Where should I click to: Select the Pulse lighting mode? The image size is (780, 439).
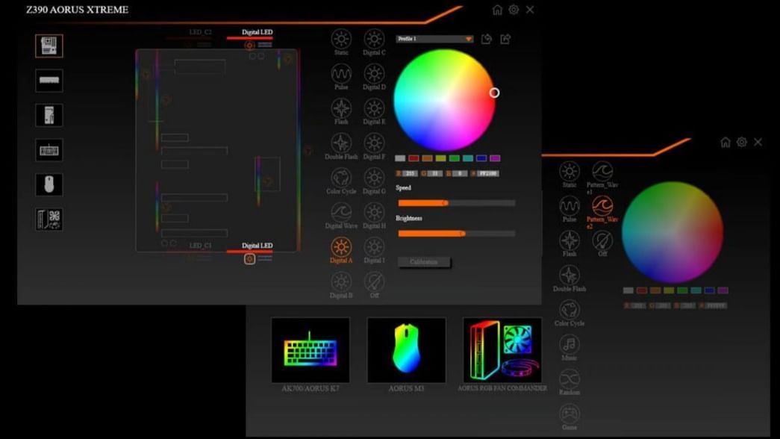(x=341, y=75)
